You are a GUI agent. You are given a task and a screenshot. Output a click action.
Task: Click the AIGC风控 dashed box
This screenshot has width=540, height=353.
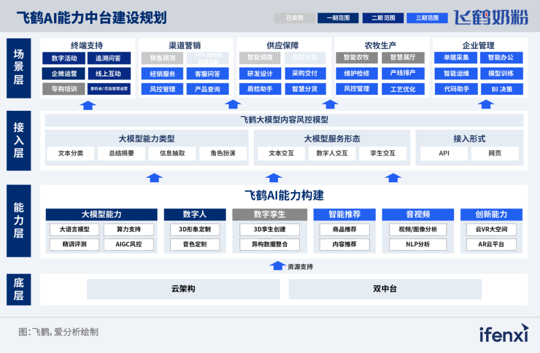(129, 244)
